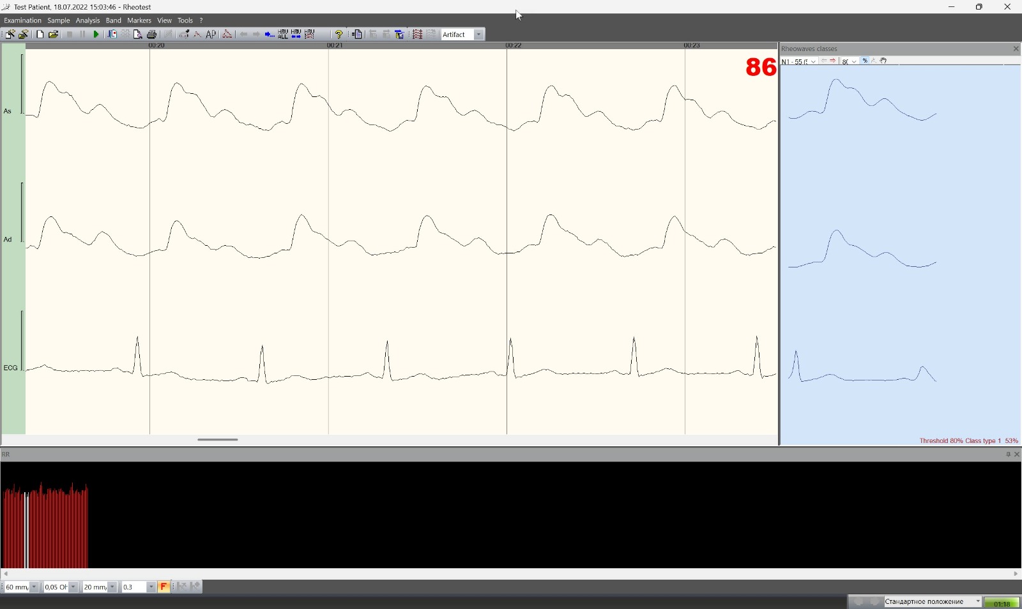
Task: Click the Open folder toolbar icon
Action: coord(54,34)
